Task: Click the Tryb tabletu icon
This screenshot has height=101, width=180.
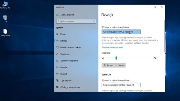Action: pos(57,81)
